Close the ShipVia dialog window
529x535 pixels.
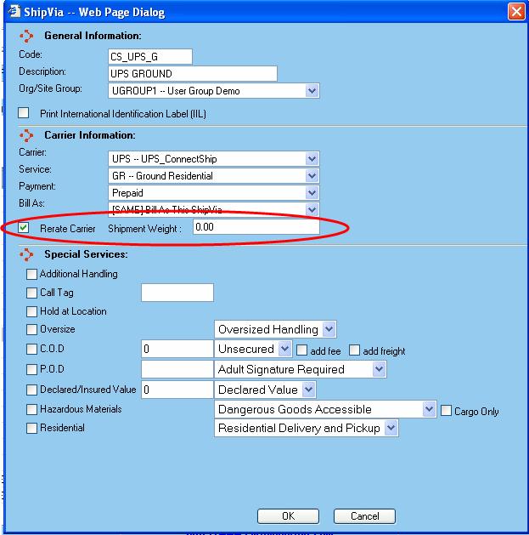(x=515, y=12)
